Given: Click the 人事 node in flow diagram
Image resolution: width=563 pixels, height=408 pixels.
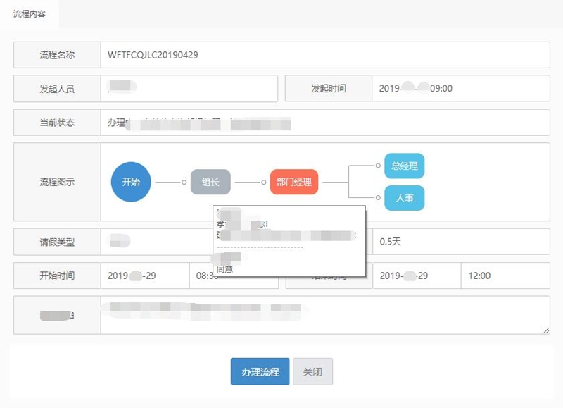Looking at the screenshot, I should pyautogui.click(x=403, y=199).
